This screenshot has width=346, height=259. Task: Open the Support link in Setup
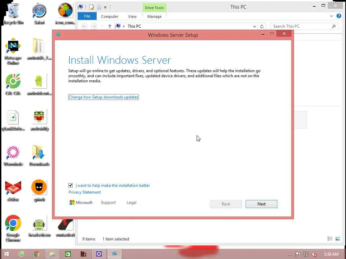tap(108, 202)
